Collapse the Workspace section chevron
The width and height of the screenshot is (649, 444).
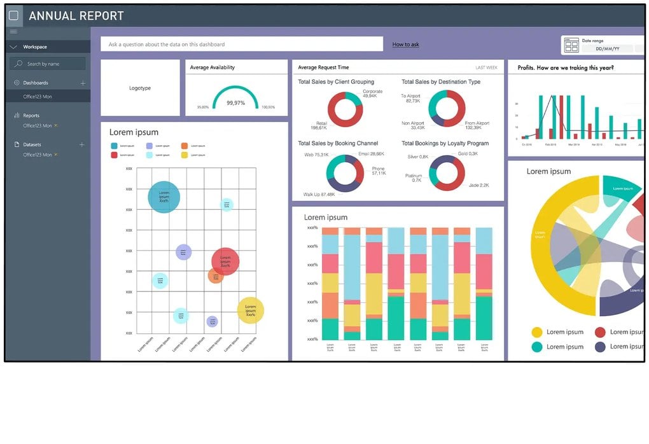[x=13, y=47]
